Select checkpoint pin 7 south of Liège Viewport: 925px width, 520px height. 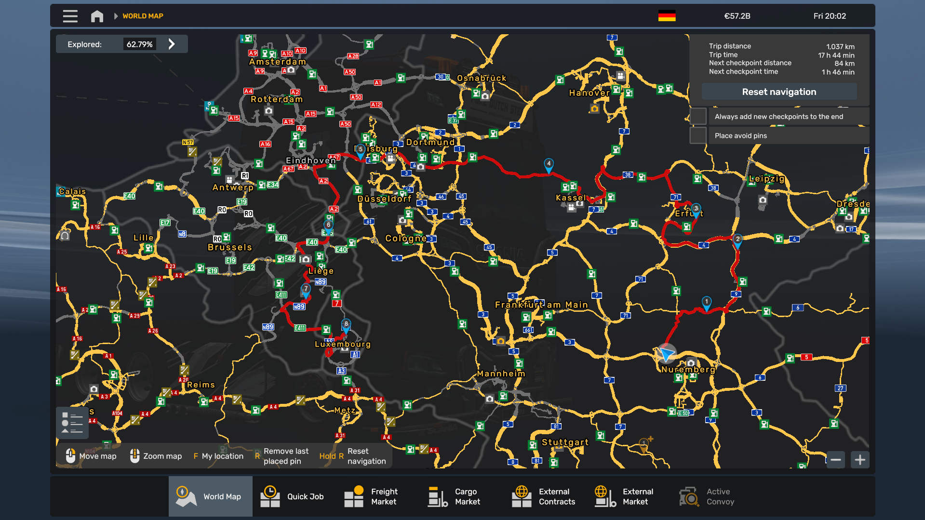(x=306, y=290)
